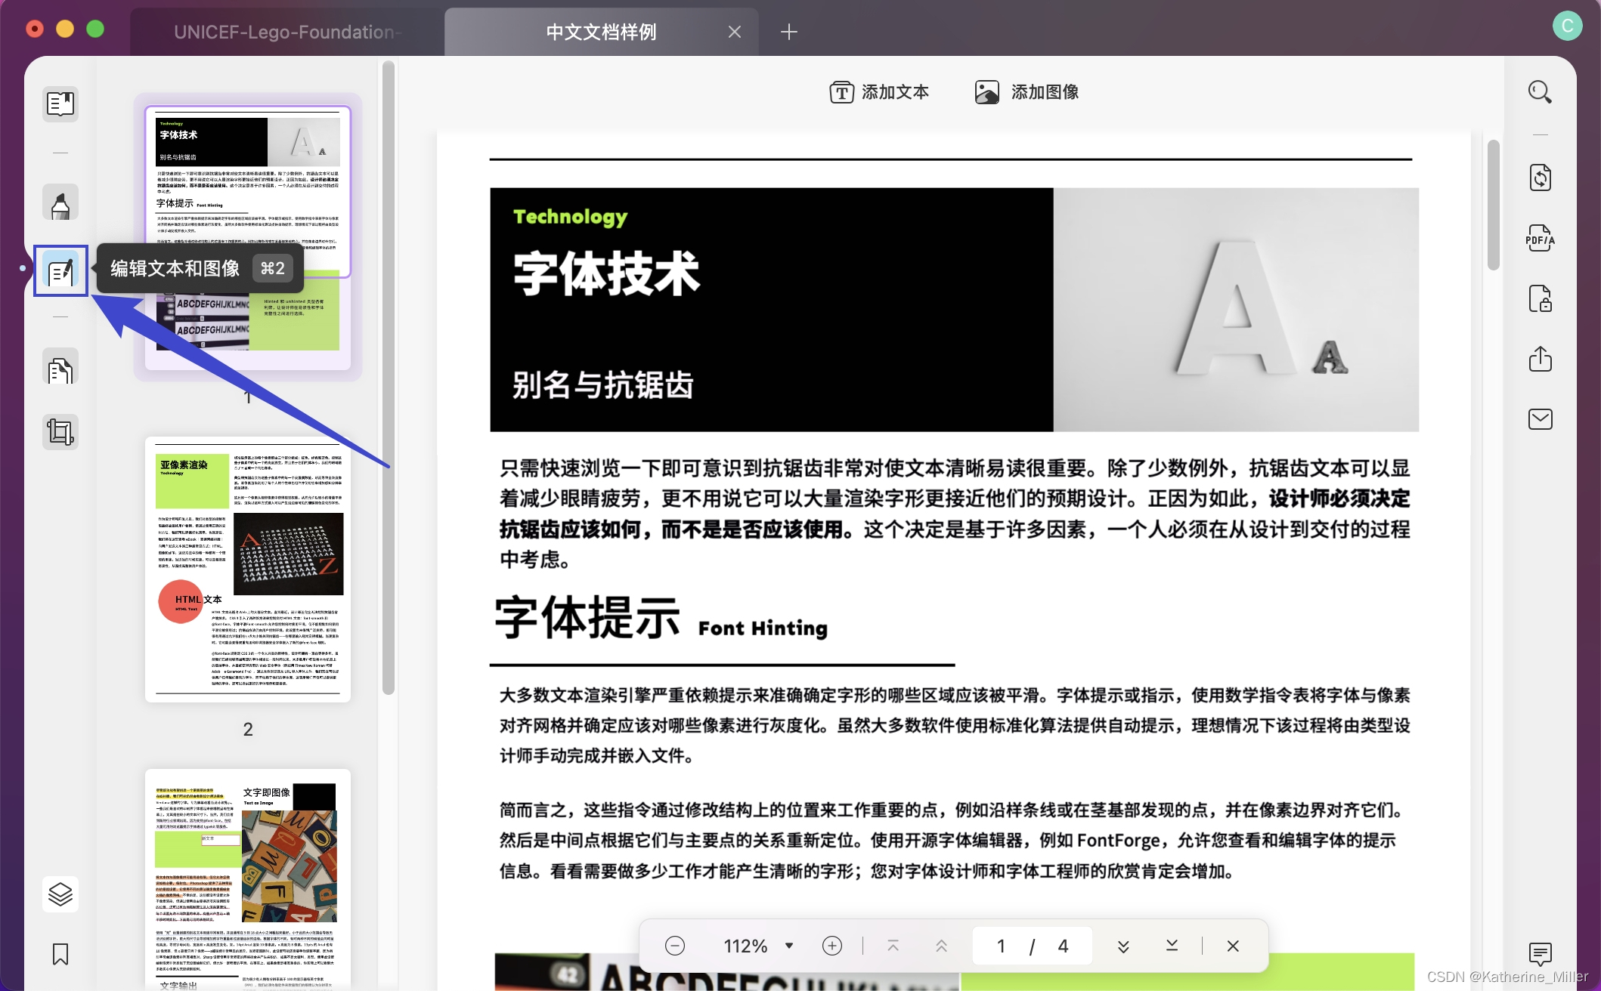Open the Reader mode icon
This screenshot has width=1601, height=991.
click(60, 103)
